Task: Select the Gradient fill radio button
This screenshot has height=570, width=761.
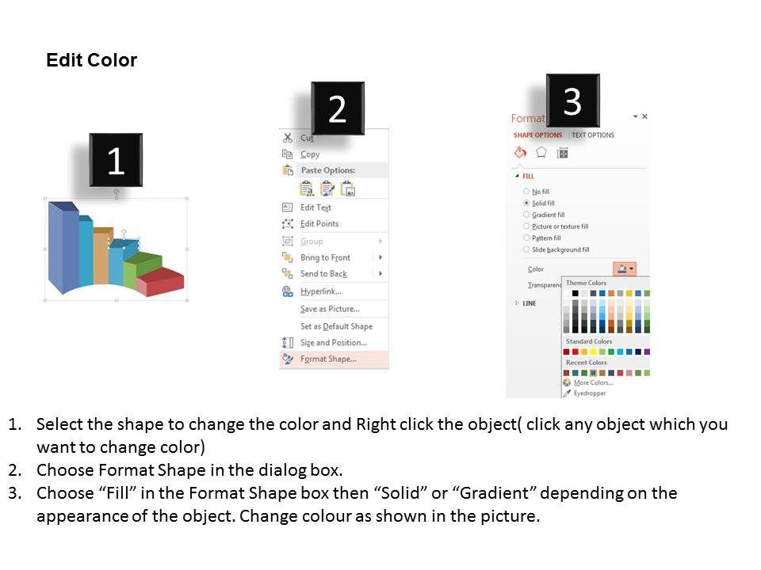Action: (x=526, y=215)
